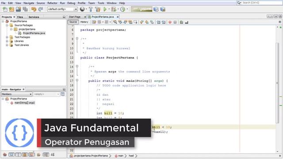
Task: Collapse the main method code fold
Action: (x=77, y=80)
